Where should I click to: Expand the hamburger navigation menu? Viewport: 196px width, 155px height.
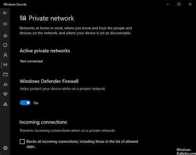point(5,24)
